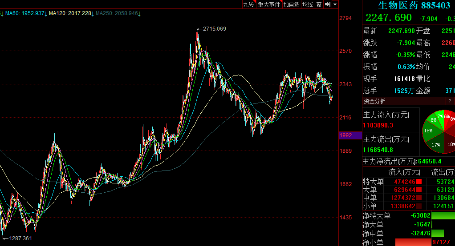455x246 pixels.
Task: Click the 净大单 value -1647
Action: [422, 224]
